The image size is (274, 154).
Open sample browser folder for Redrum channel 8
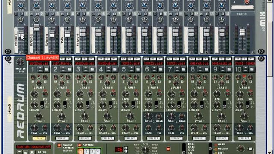coord(206,69)
